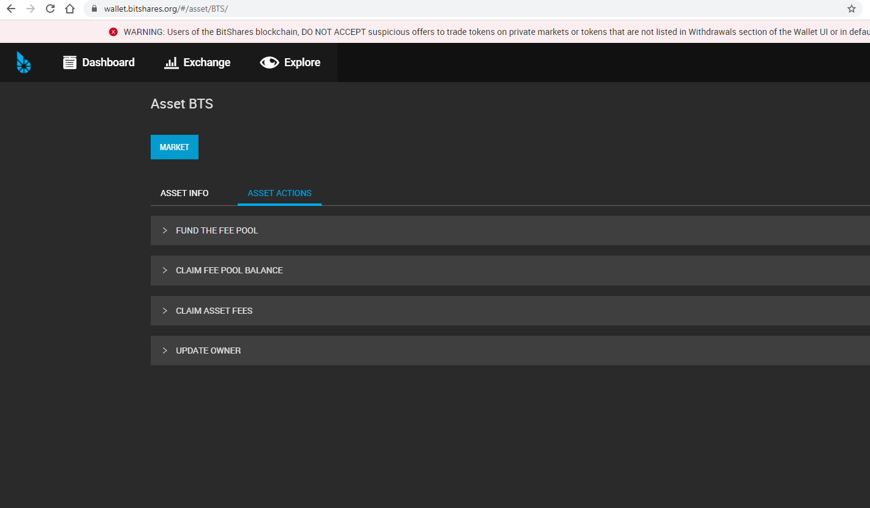Focus the address bar URL field
The image size is (870, 508).
[472, 9]
